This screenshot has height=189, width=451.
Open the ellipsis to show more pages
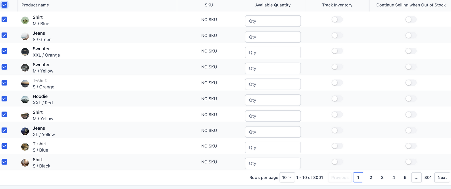point(416,177)
